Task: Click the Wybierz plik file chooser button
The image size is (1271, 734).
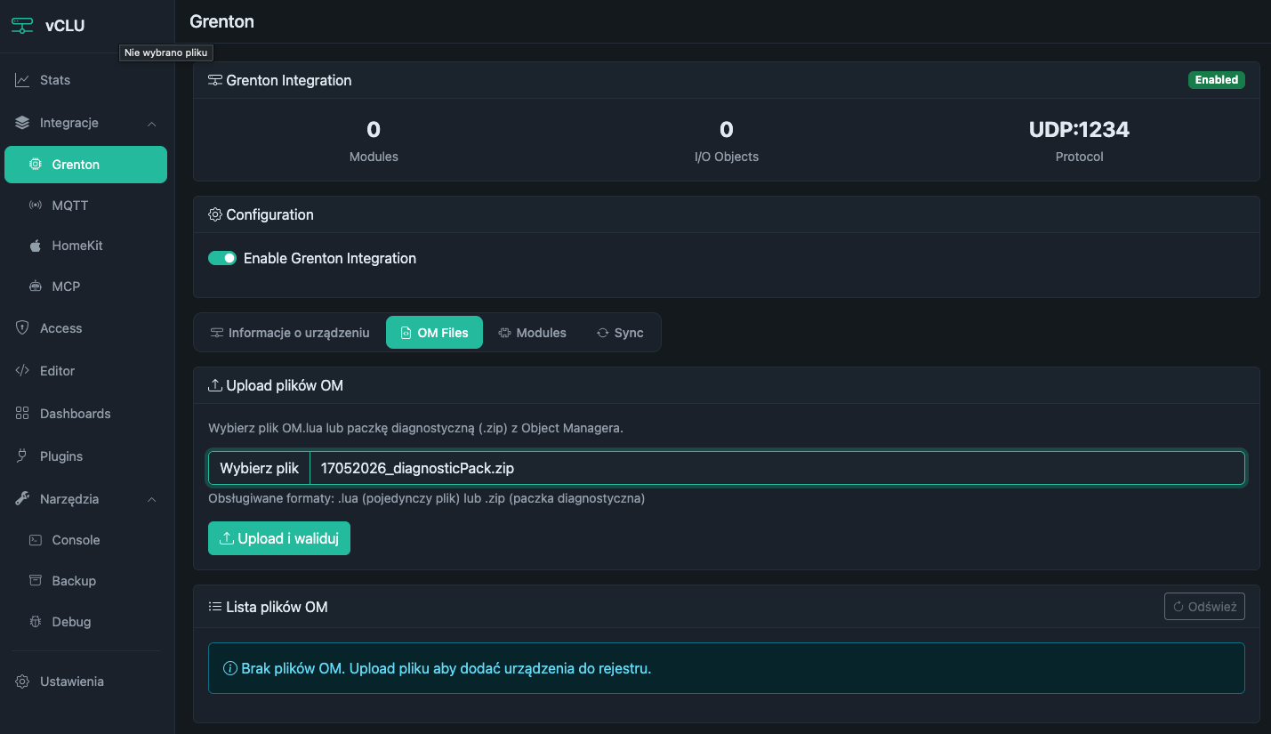Action: click(259, 468)
